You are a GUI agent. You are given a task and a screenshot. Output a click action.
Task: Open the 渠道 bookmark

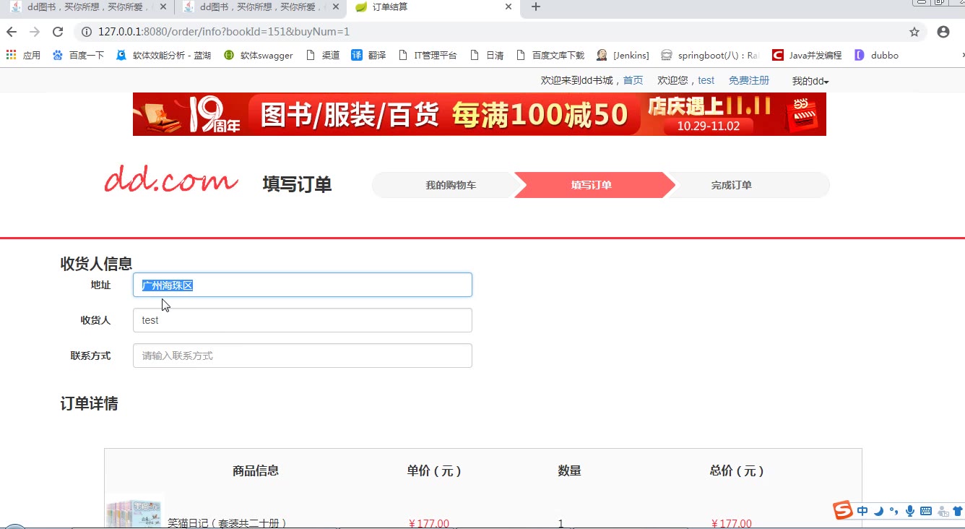coord(323,55)
